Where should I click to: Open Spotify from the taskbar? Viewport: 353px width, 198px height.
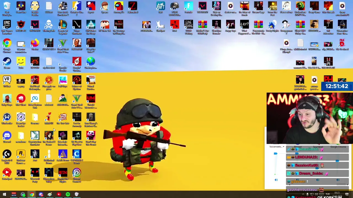tap(68, 195)
